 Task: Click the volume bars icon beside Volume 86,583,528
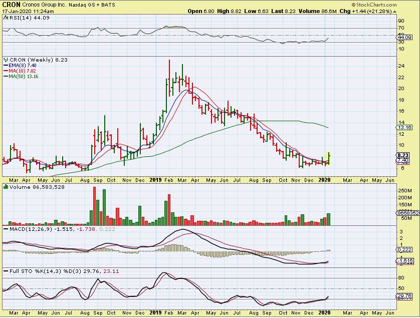click(x=6, y=187)
